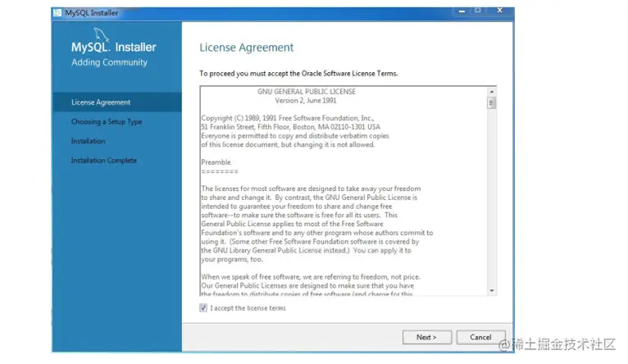
Task: Click the 'Adding Community' subtitle text
Action: point(109,62)
